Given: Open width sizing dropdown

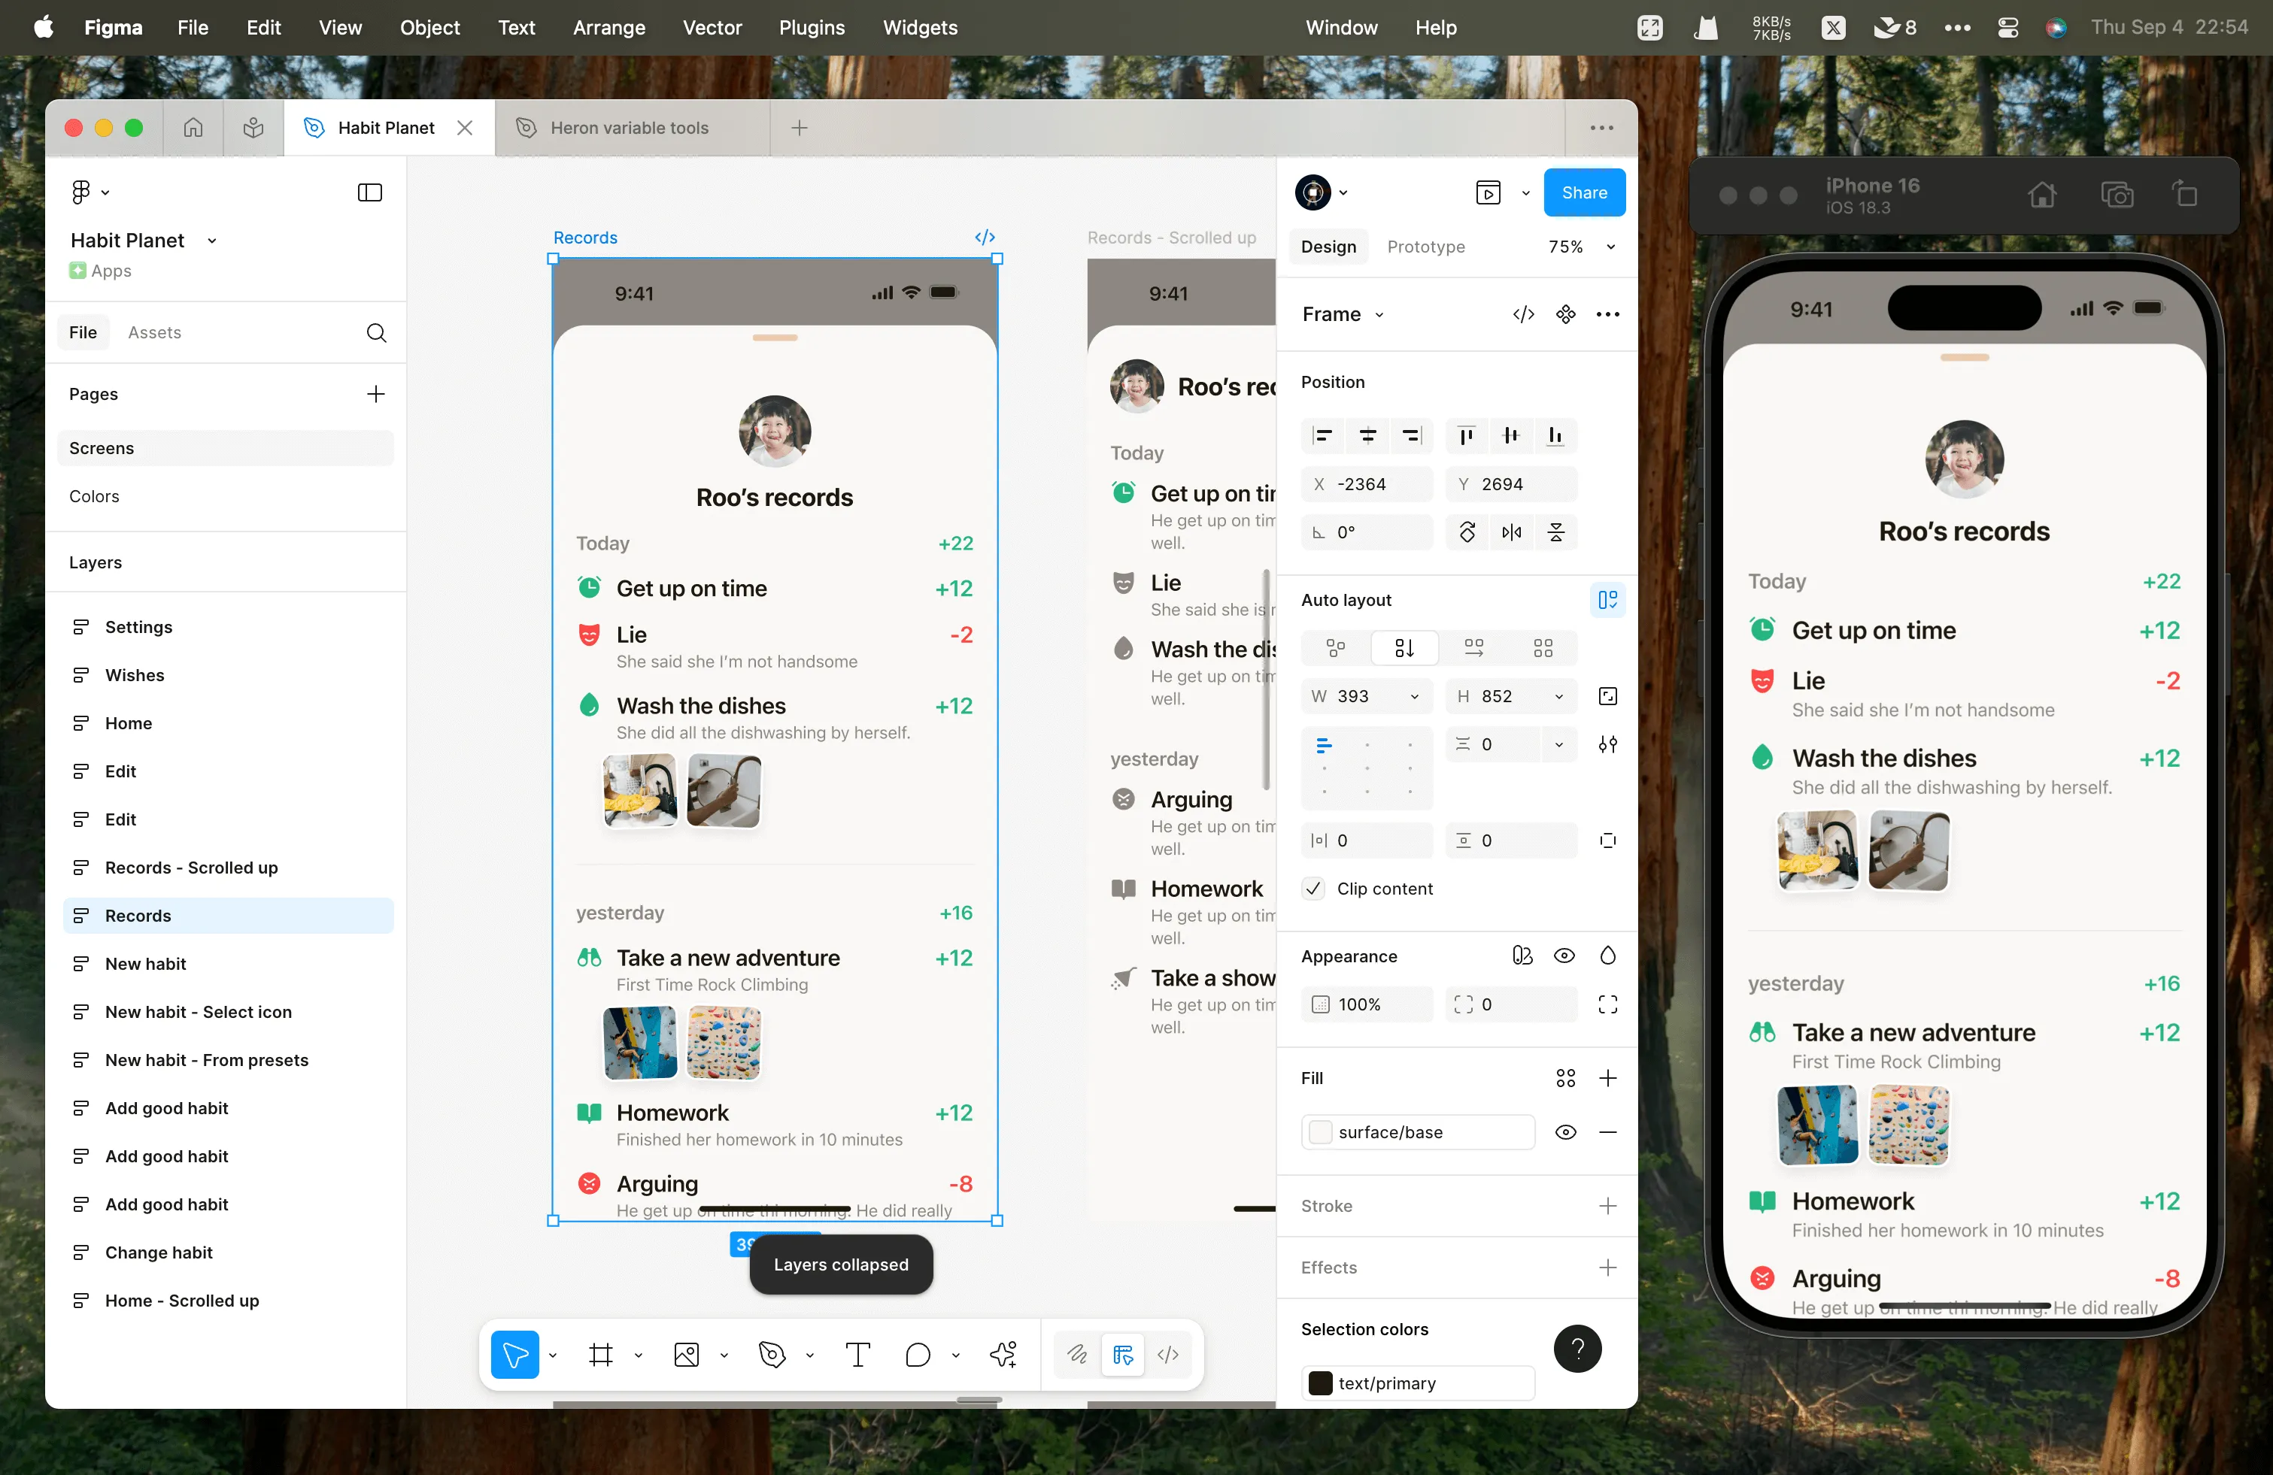Looking at the screenshot, I should 1414,696.
